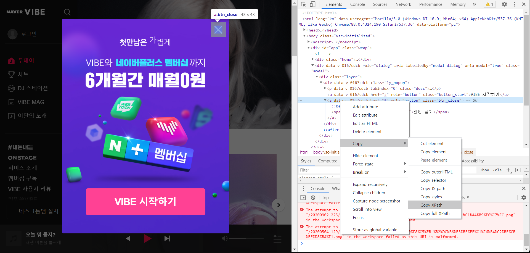Close the DevTools panel
The width and height of the screenshot is (530, 253).
click(524, 4)
